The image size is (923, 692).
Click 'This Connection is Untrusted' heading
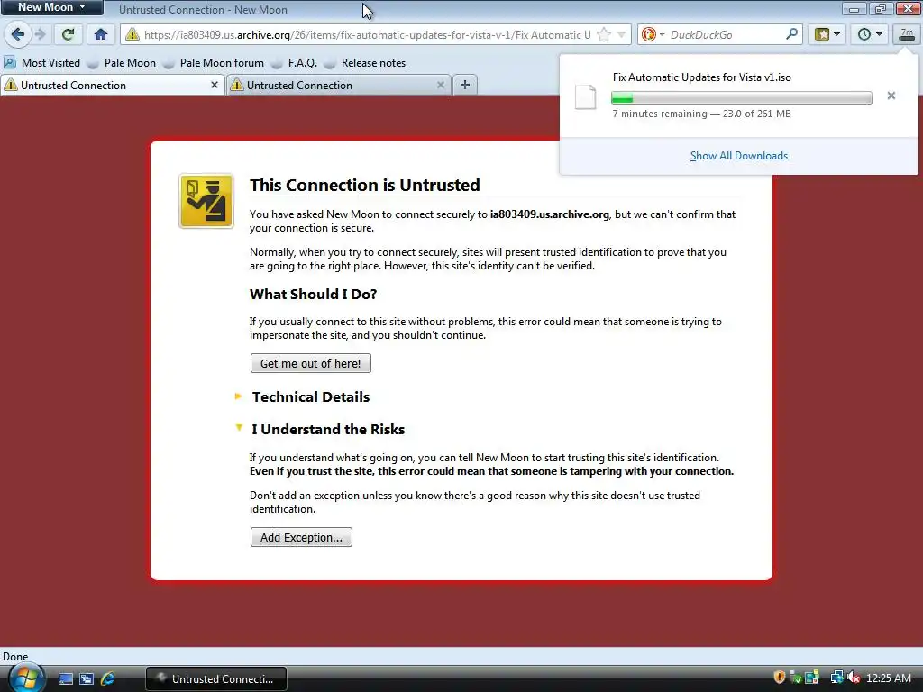364,185
